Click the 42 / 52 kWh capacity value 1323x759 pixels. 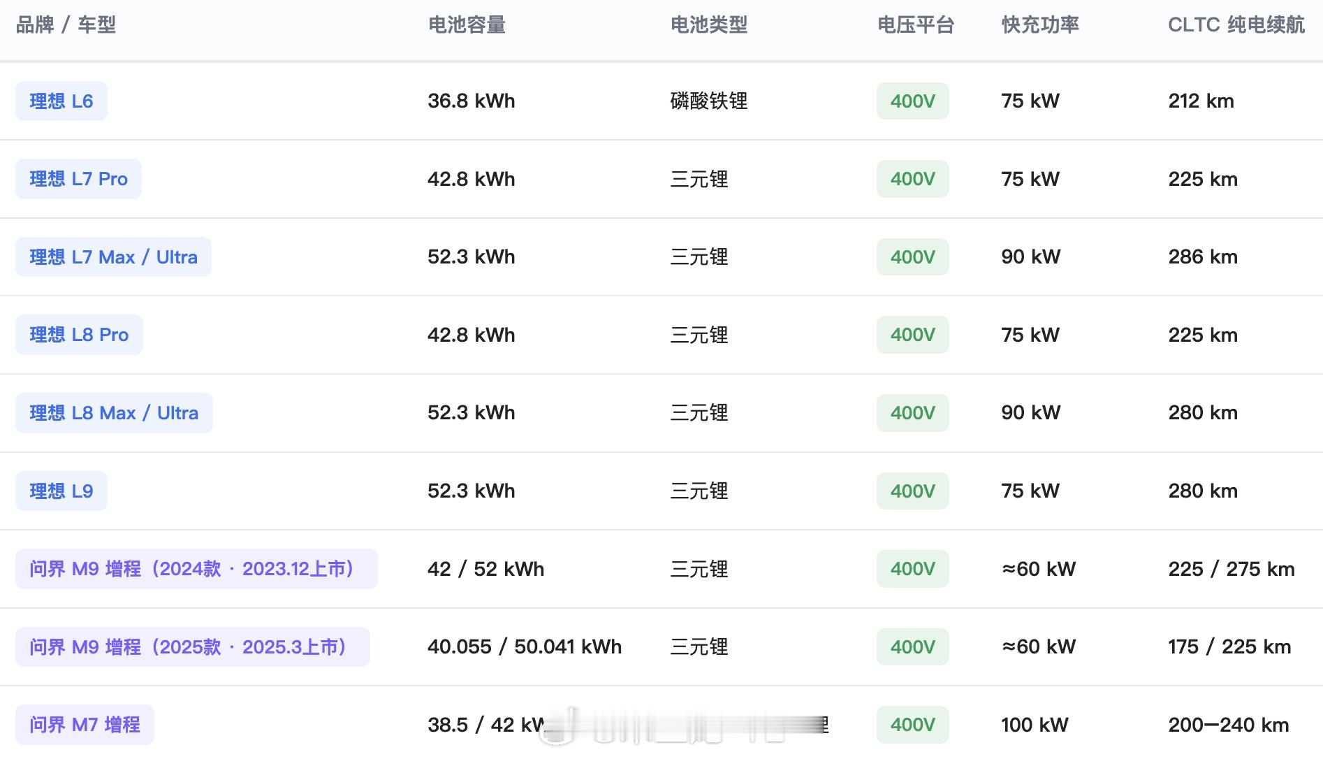coord(486,570)
